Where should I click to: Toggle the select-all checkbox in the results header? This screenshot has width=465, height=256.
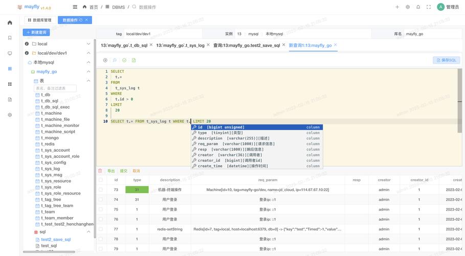pyautogui.click(x=101, y=180)
